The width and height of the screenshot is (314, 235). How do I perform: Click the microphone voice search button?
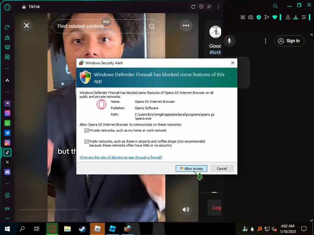229,41
